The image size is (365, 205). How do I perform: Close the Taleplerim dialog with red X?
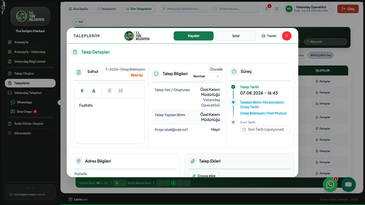click(x=287, y=36)
